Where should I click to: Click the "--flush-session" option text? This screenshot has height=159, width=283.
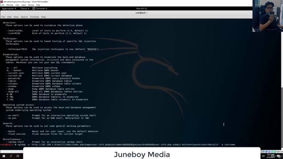tap(15, 134)
